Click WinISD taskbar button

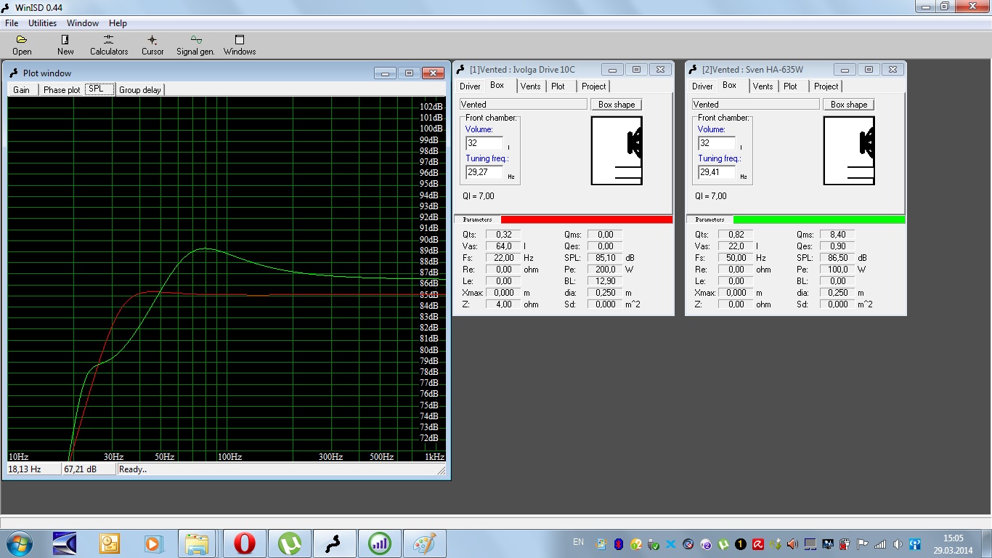pyautogui.click(x=335, y=543)
